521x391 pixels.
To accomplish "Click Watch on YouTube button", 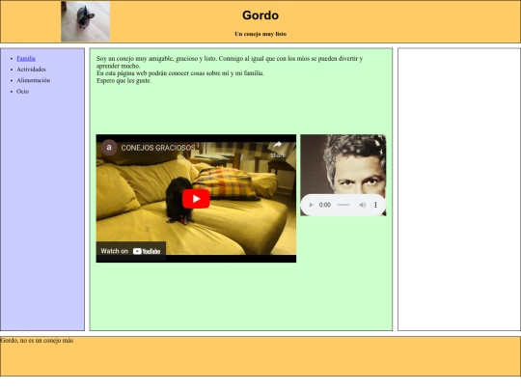I will click(131, 251).
